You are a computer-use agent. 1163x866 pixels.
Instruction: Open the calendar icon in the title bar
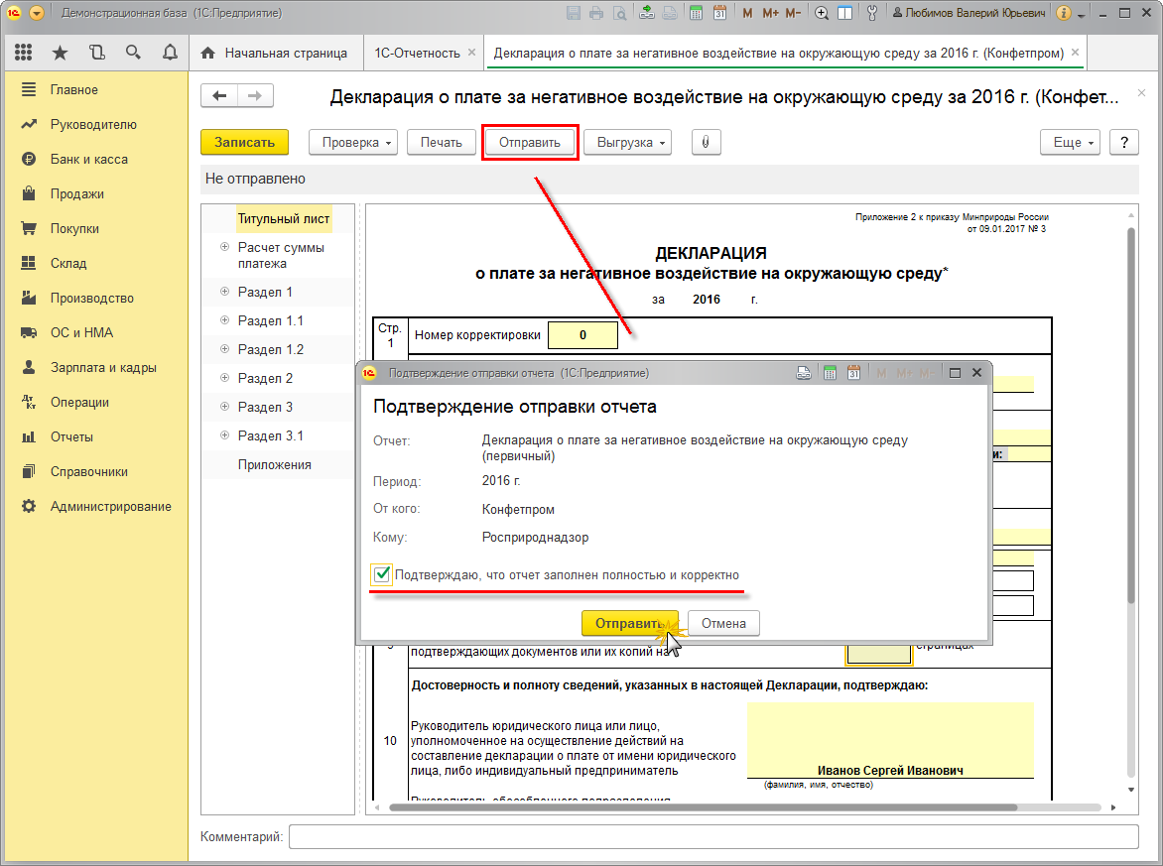point(718,14)
